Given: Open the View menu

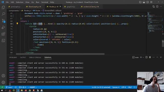Looking at the screenshot, I should point(27,2).
